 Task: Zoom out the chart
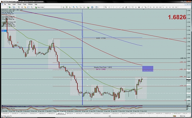tap(77, 7)
